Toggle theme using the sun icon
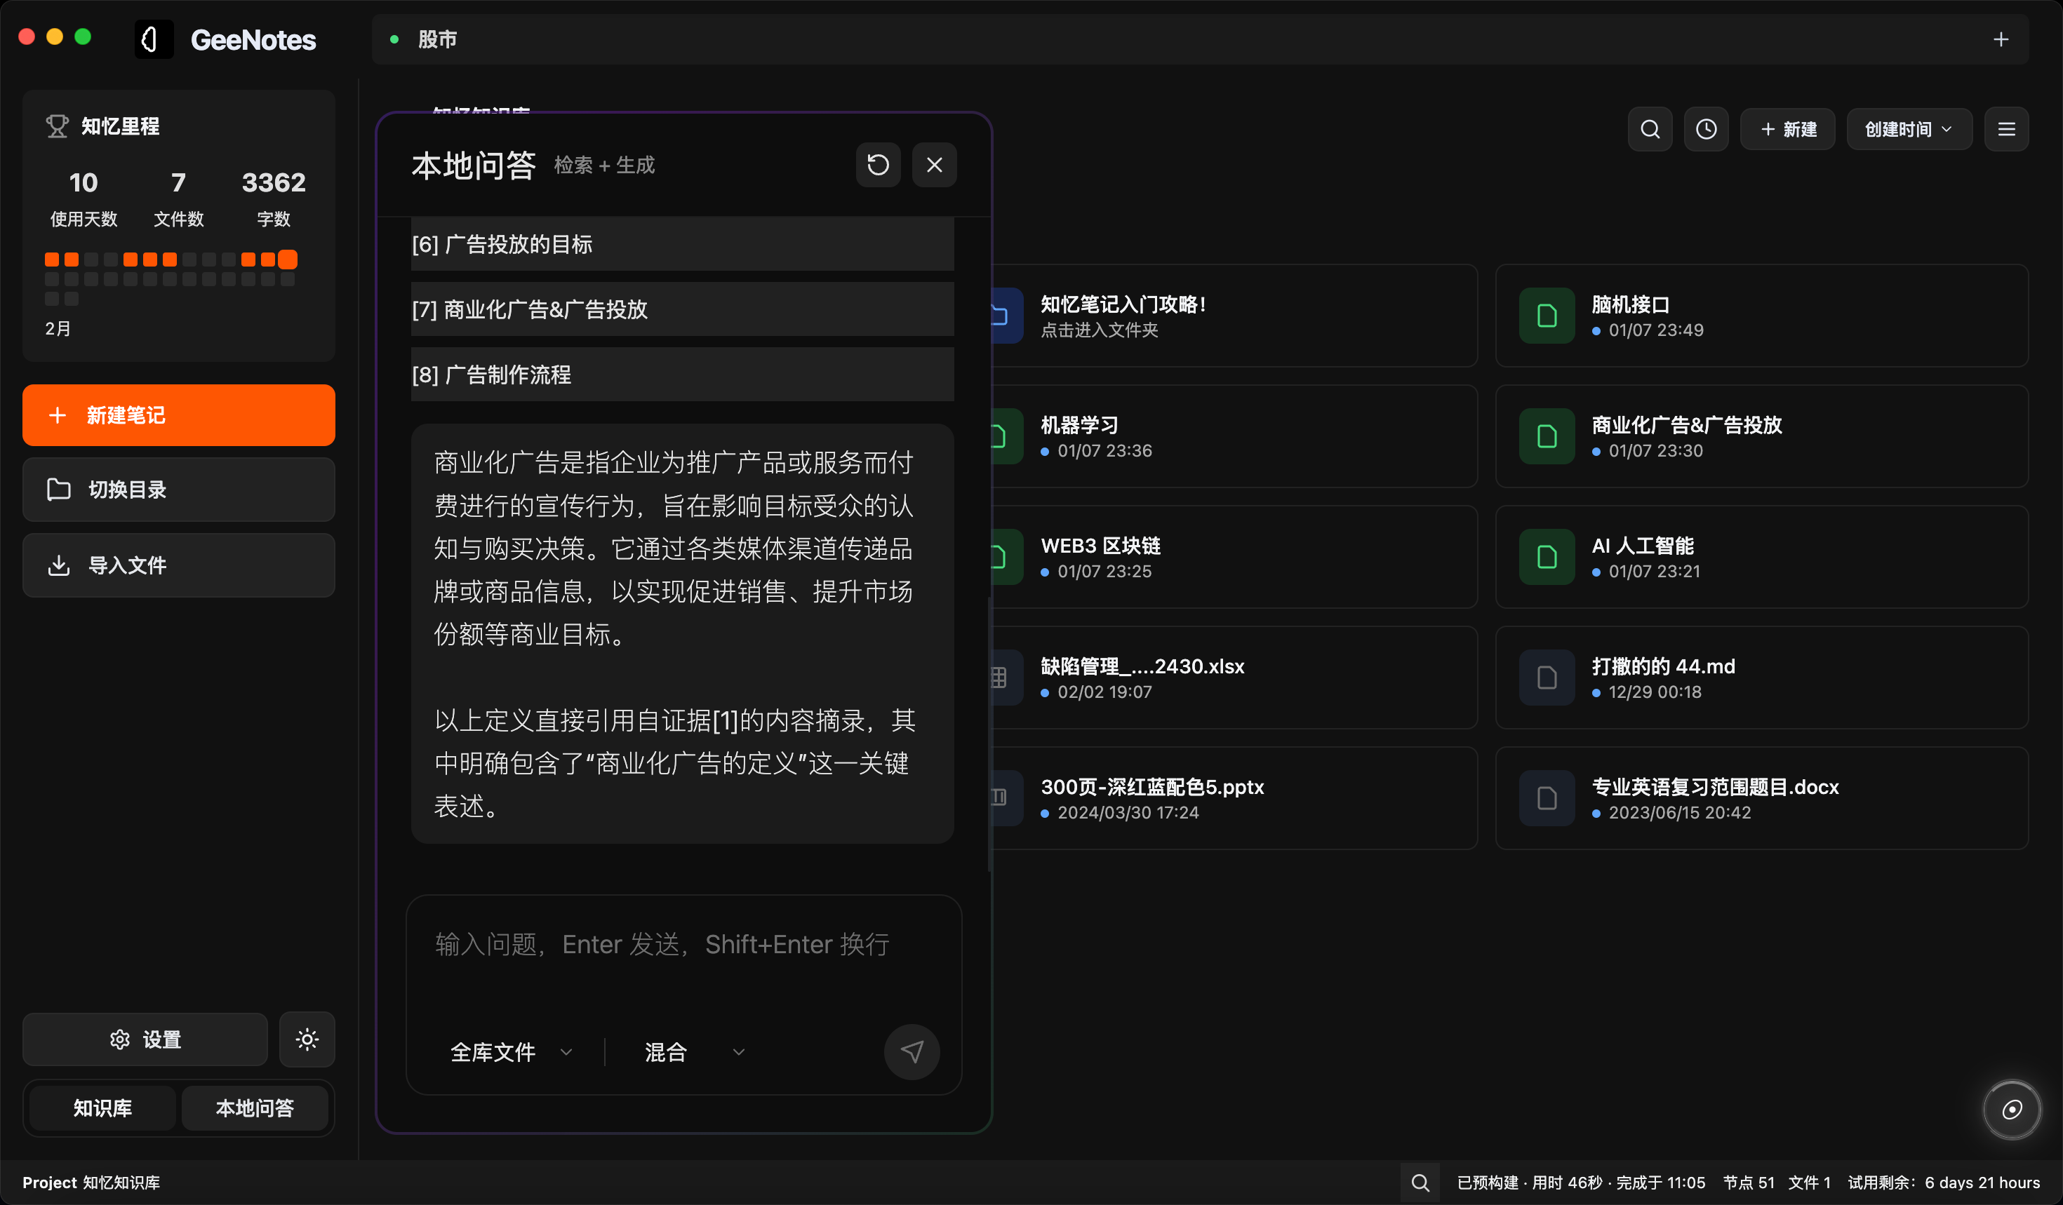Screen dimensions: 2063x1205 click(306, 1039)
